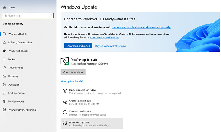Click the Upgrade to Windows 11 is ready heading
The height and width of the screenshot is (132, 221).
100,19
